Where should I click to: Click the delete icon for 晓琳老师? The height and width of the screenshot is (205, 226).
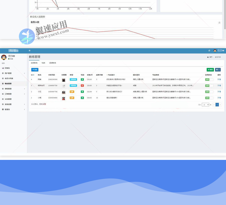[x=220, y=86]
